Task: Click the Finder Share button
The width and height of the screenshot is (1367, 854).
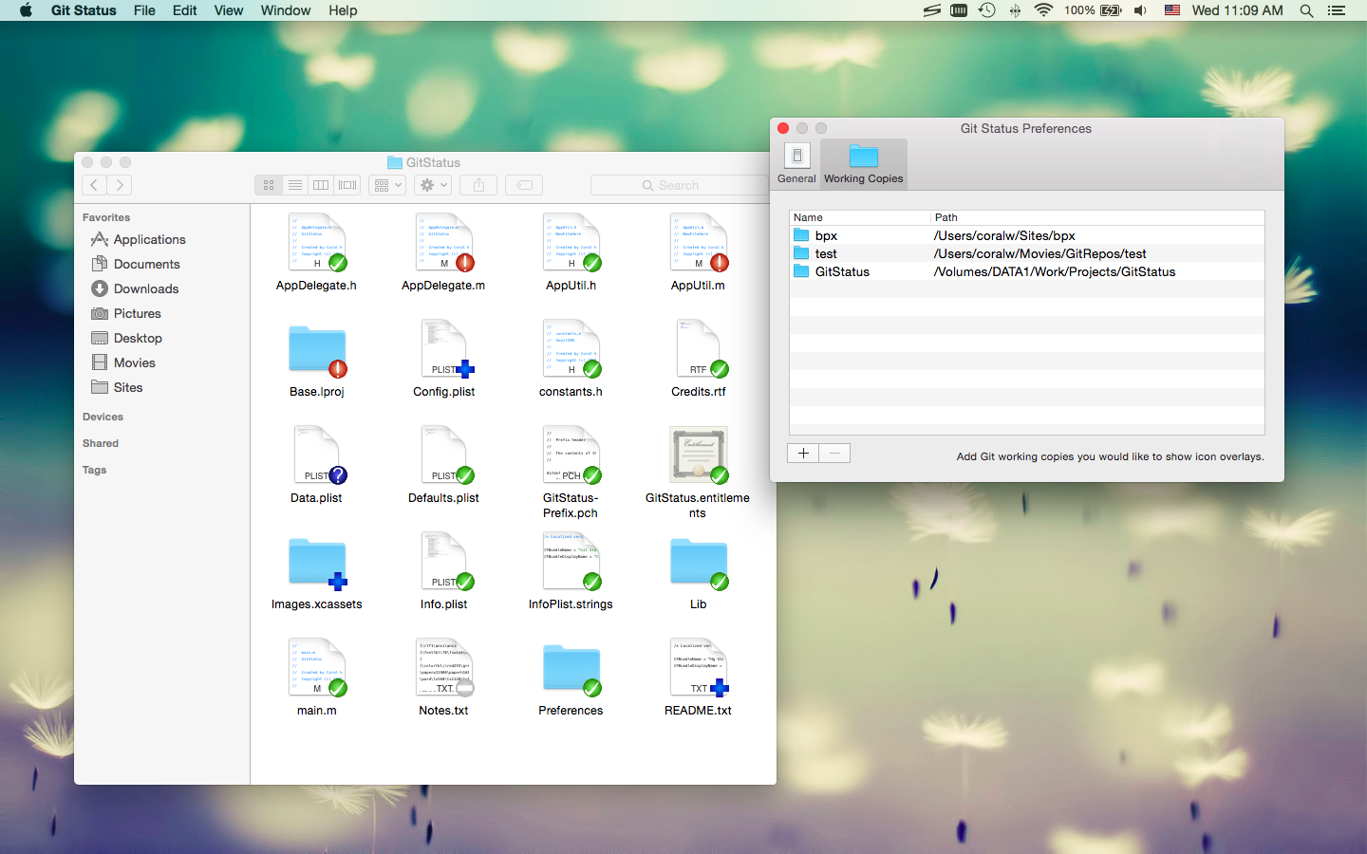Action: [478, 185]
